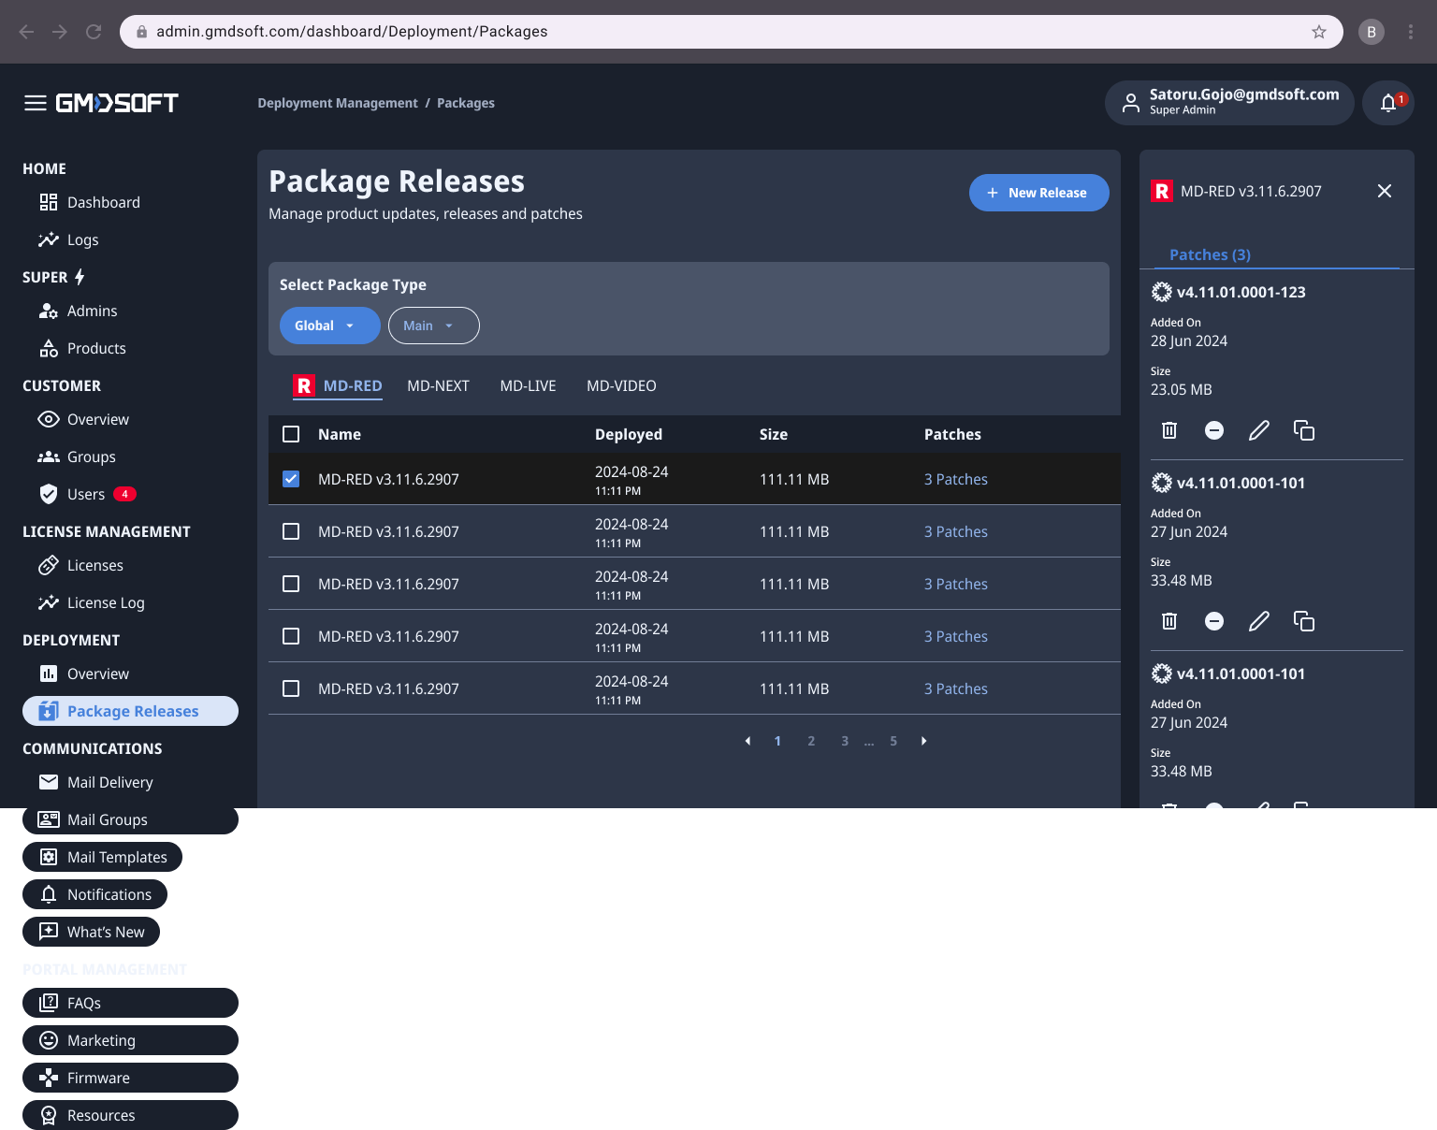Open the browser profile B avatar

tap(1372, 32)
